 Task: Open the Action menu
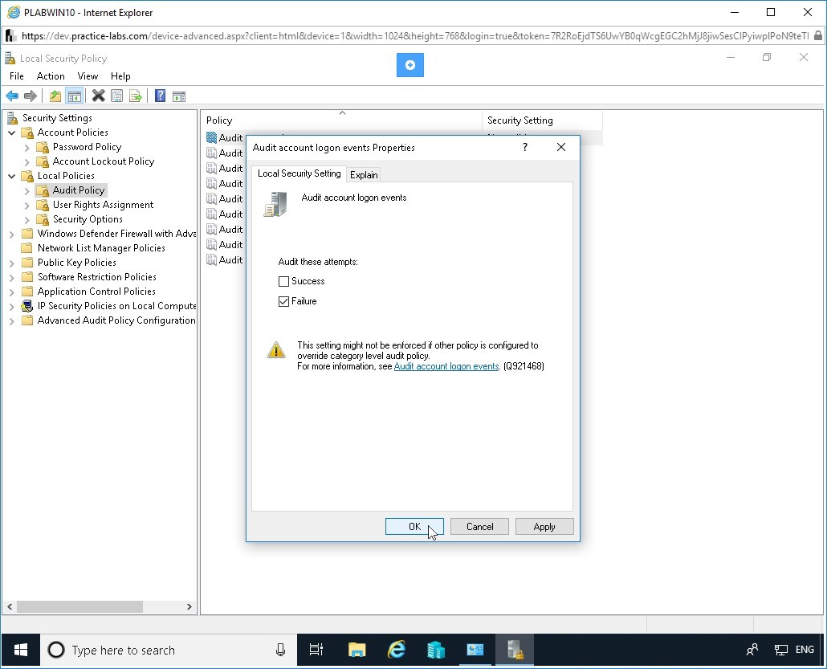51,76
